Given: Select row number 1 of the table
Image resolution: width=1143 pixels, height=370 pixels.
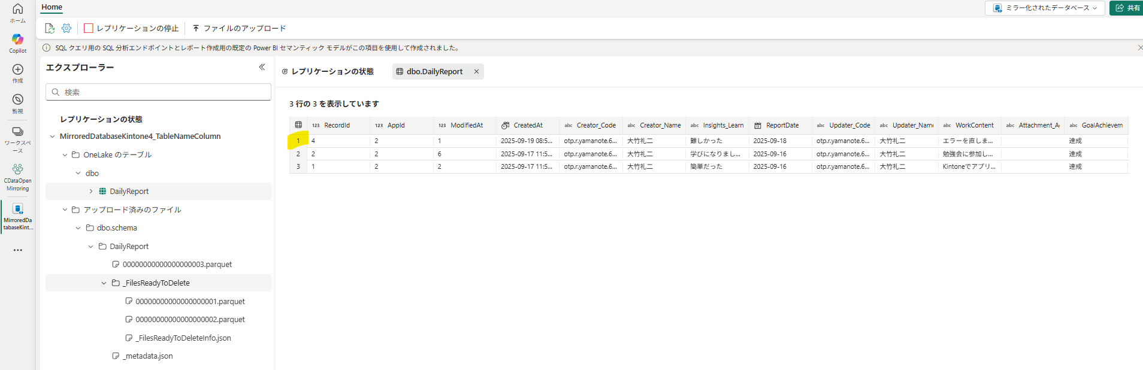Looking at the screenshot, I should tap(298, 141).
